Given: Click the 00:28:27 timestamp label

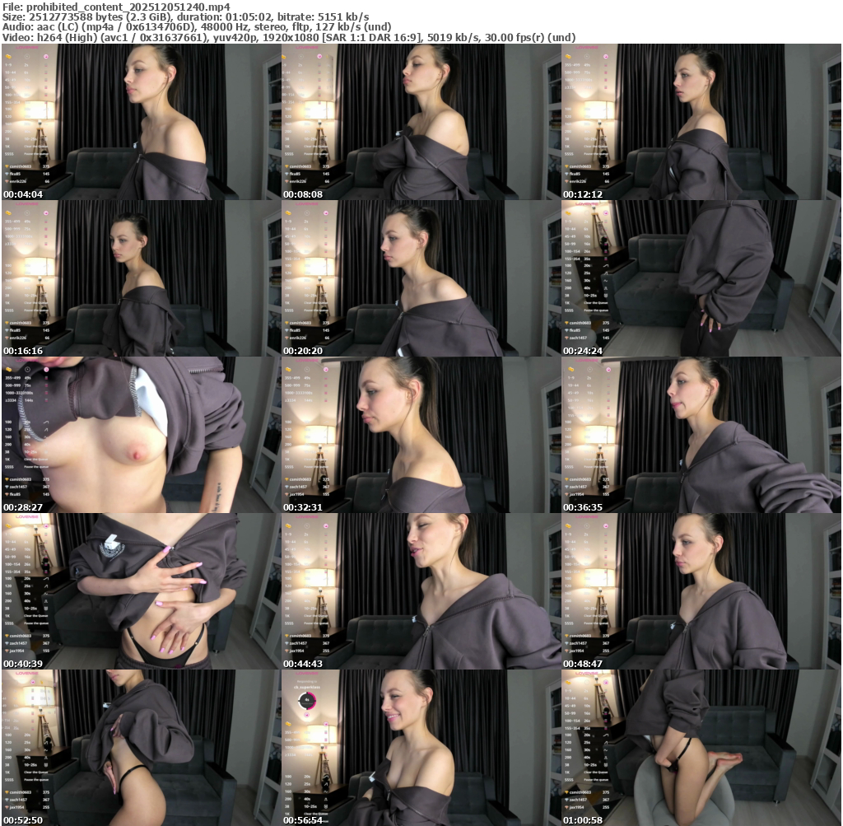Looking at the screenshot, I should (23, 507).
